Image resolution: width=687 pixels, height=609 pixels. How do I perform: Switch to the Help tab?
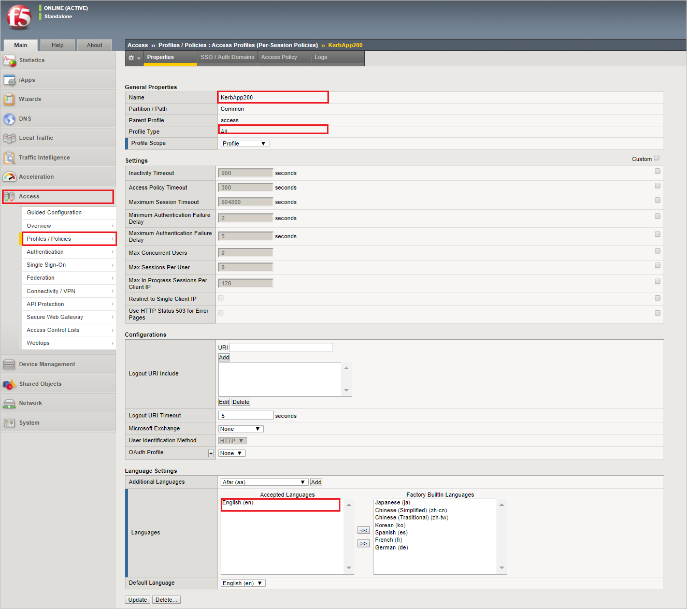coord(58,45)
